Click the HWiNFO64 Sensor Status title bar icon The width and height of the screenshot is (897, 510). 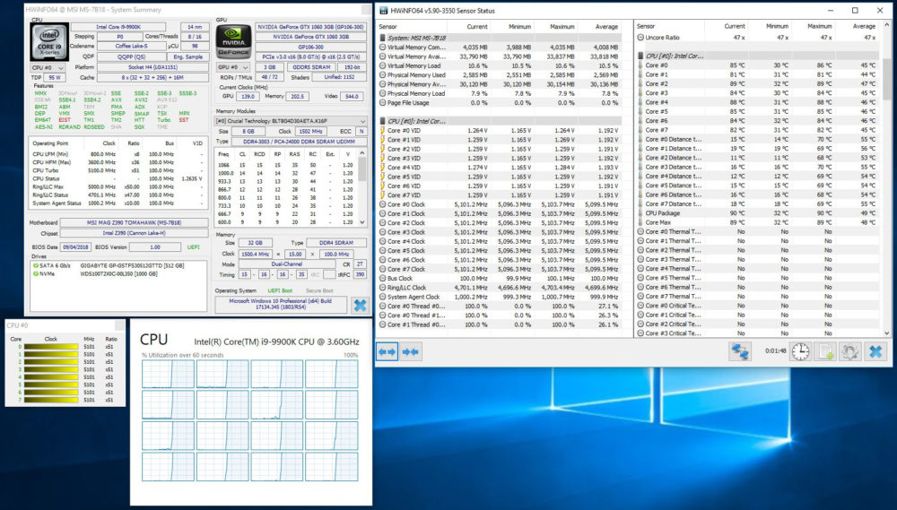pyautogui.click(x=384, y=10)
